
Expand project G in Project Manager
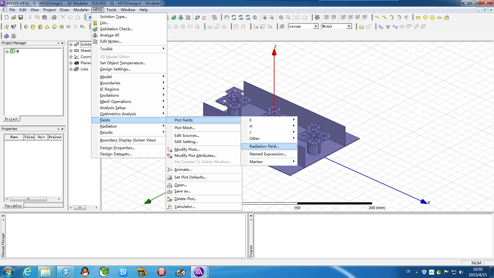tap(7, 52)
